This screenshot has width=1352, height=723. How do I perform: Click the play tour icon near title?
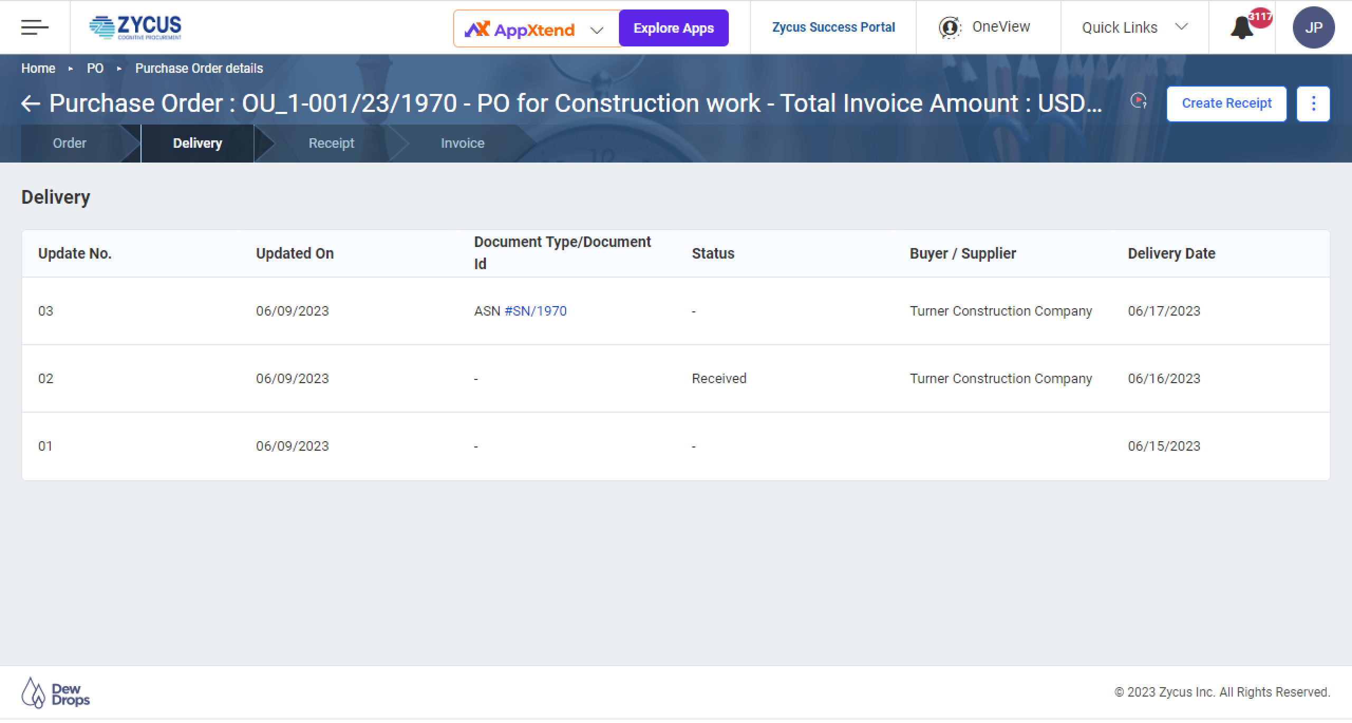pyautogui.click(x=1138, y=100)
